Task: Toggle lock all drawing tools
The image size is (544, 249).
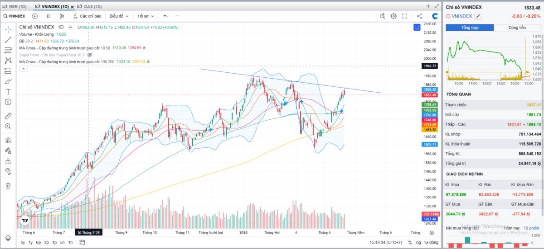Action: click(x=8, y=161)
